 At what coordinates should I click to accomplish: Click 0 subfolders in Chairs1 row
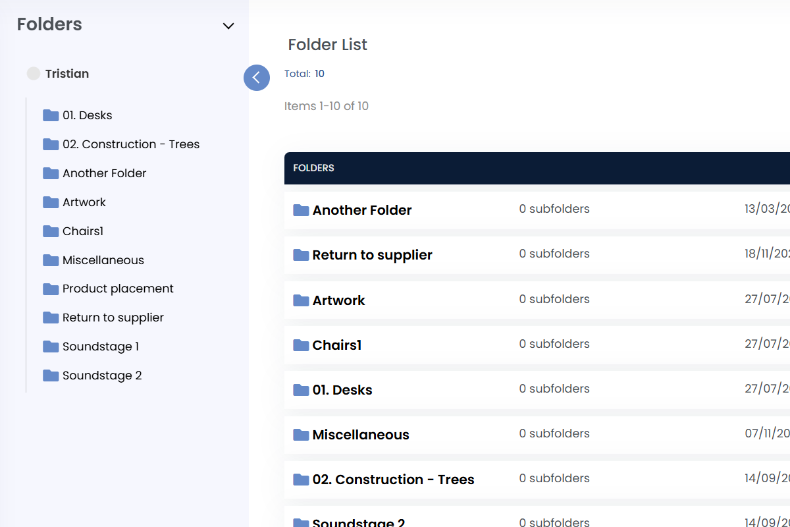click(x=554, y=344)
